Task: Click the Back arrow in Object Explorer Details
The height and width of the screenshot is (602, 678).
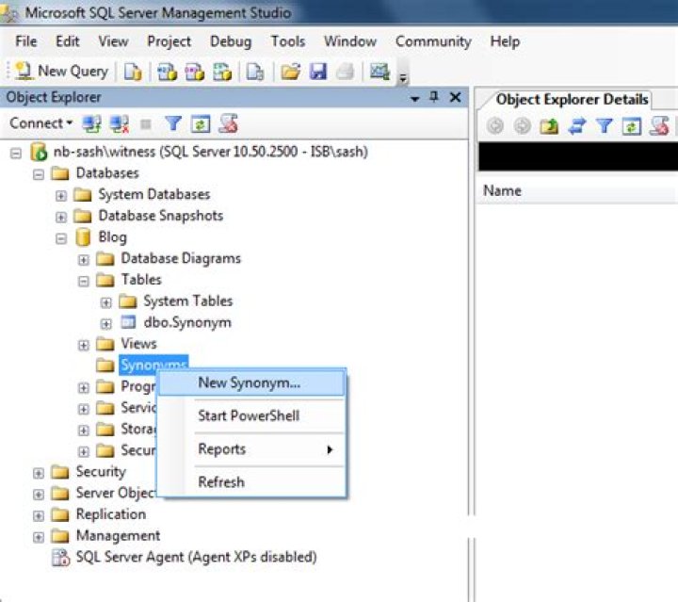Action: pyautogui.click(x=495, y=126)
